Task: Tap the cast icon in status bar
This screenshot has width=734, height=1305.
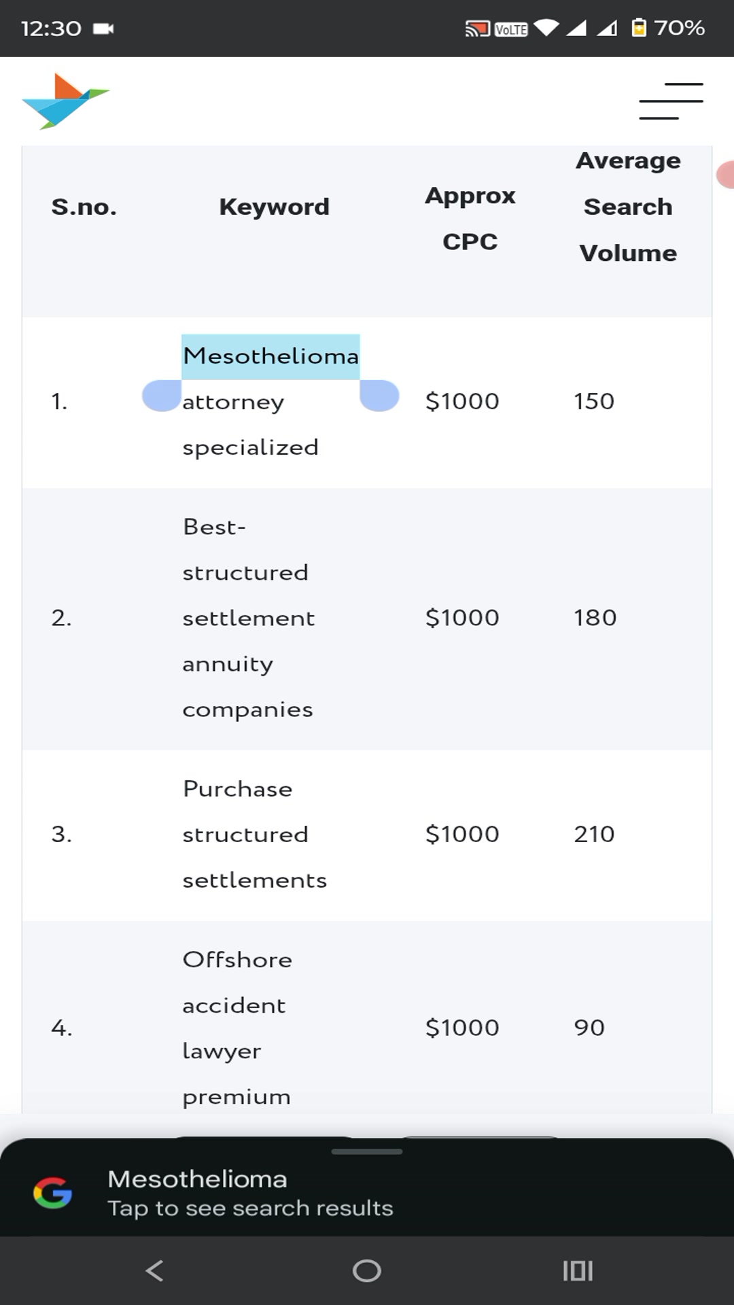Action: 477,29
